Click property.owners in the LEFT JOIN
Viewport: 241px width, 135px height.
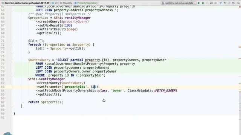[x=68, y=67]
